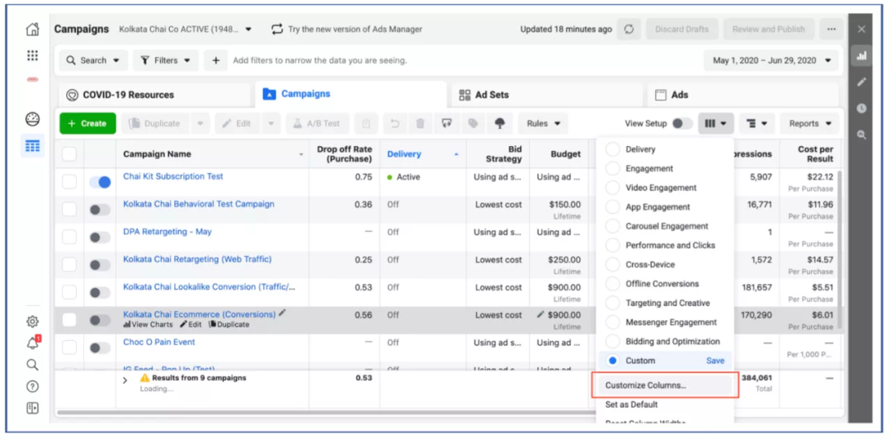The height and width of the screenshot is (439, 891).
Task: Click the Home icon in left sidebar
Action: pyautogui.click(x=32, y=30)
